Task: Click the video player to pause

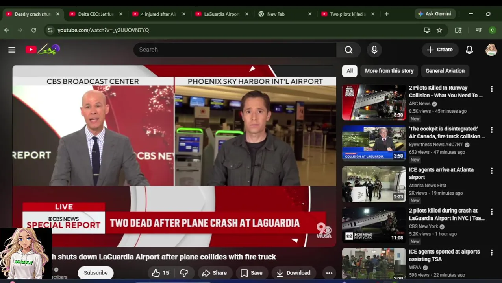Action: coord(174,156)
